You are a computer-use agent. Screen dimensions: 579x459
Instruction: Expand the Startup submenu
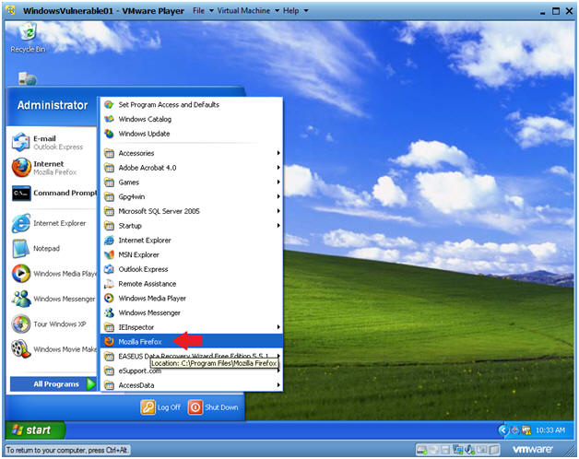click(191, 226)
